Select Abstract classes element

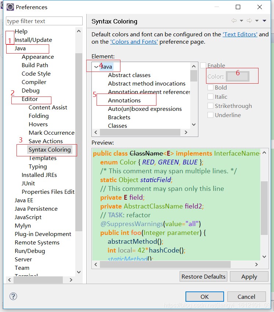click(129, 75)
